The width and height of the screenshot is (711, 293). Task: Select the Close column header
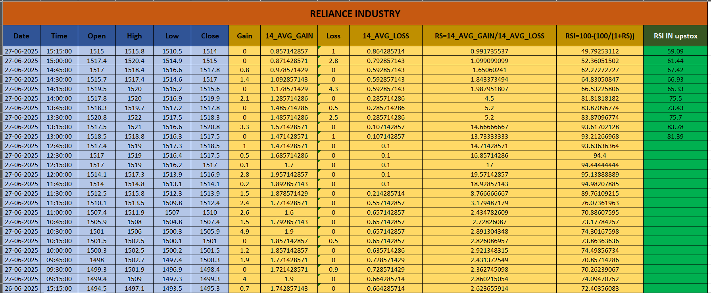210,36
